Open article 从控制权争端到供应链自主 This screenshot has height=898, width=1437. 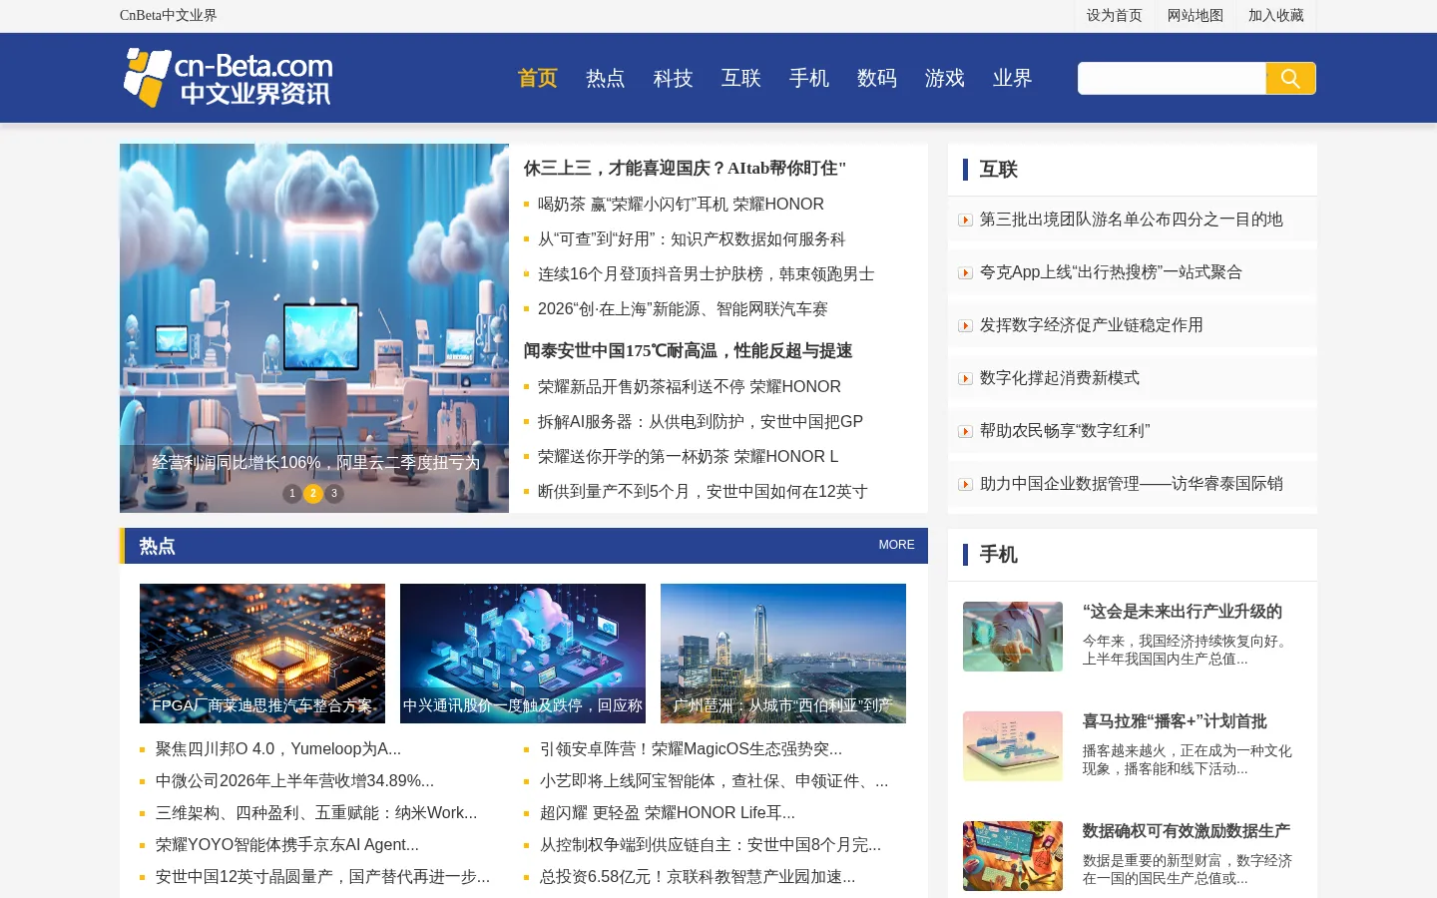pyautogui.click(x=711, y=845)
